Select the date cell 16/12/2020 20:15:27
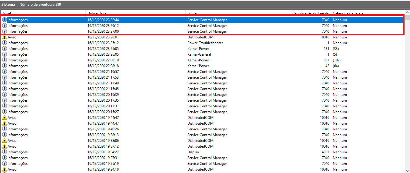 click(103, 112)
